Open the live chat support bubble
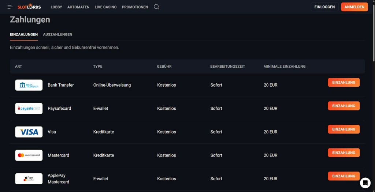Screen dimensions: 375x192 [x=365, y=182]
